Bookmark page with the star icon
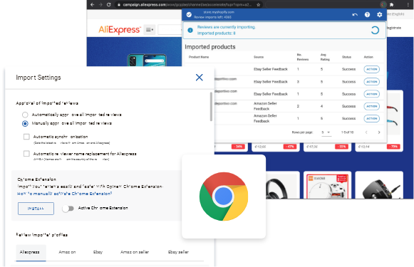The image size is (414, 267). (258, 4)
